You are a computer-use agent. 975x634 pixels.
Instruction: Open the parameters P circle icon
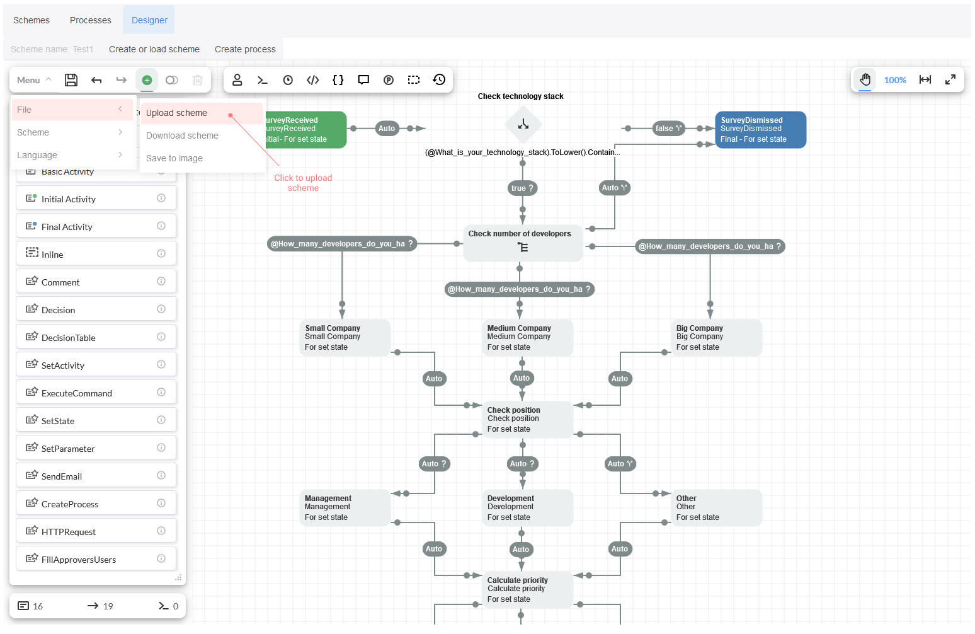pos(389,80)
